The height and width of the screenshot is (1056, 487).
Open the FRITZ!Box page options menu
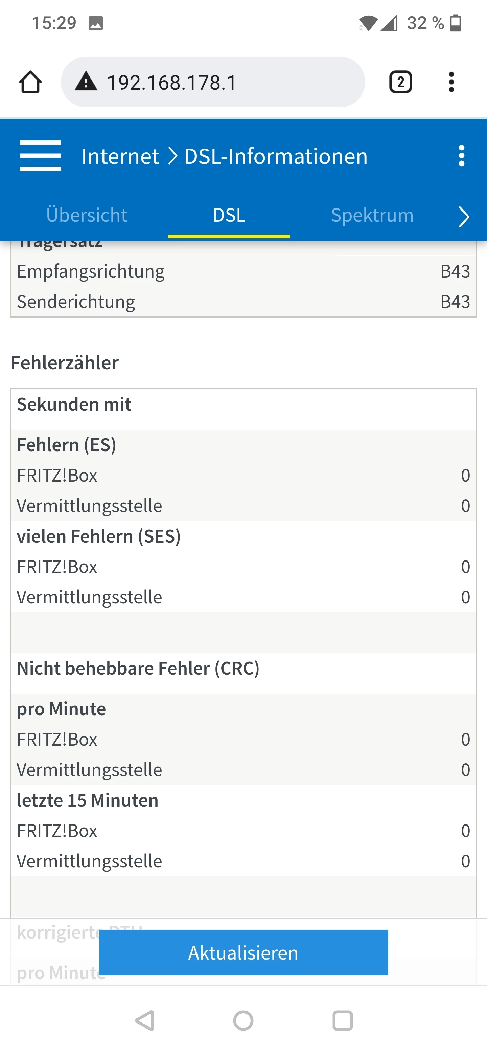461,156
